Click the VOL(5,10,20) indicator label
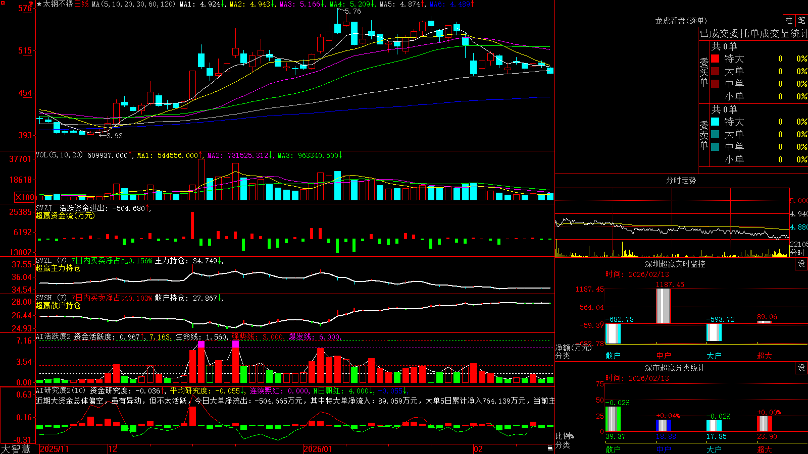The image size is (808, 454). 59,155
